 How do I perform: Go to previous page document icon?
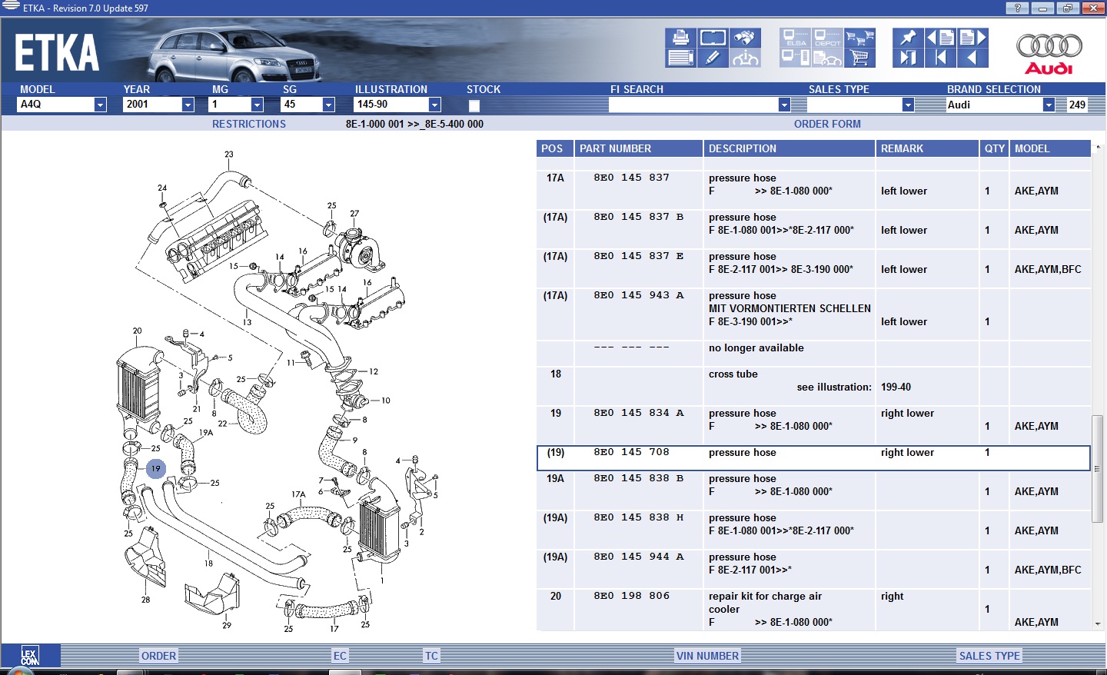coord(940,38)
